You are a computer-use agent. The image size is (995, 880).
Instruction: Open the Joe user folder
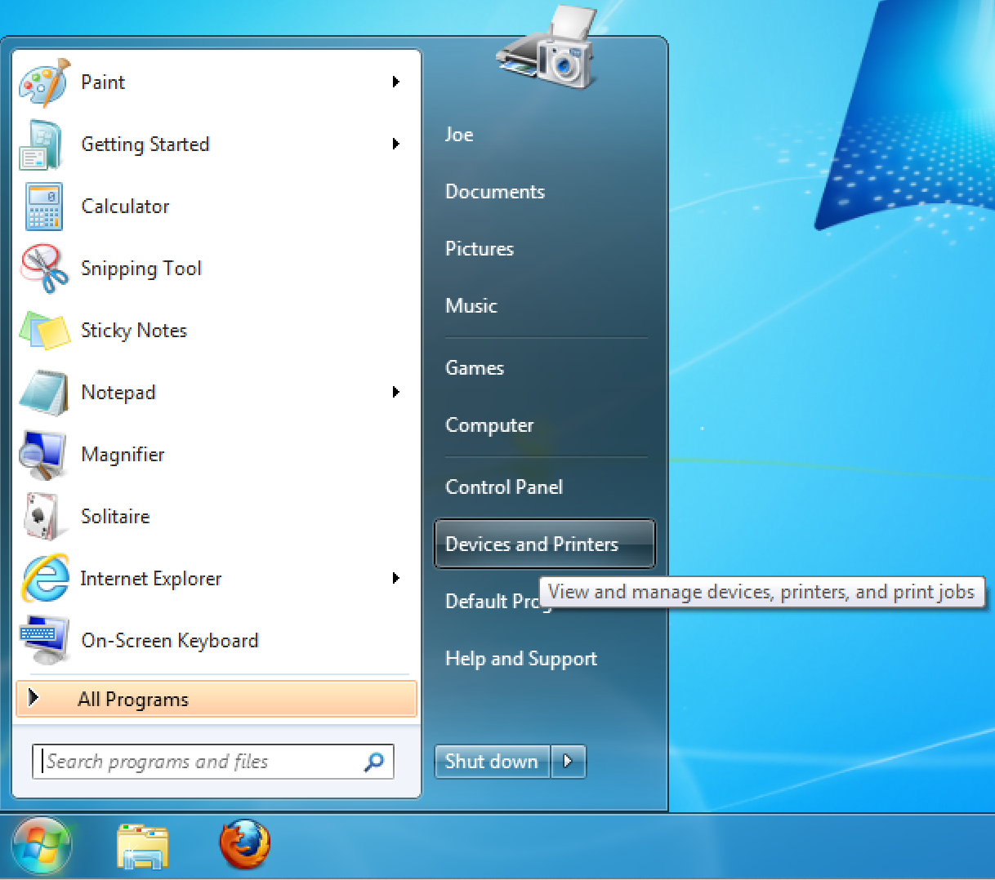459,135
